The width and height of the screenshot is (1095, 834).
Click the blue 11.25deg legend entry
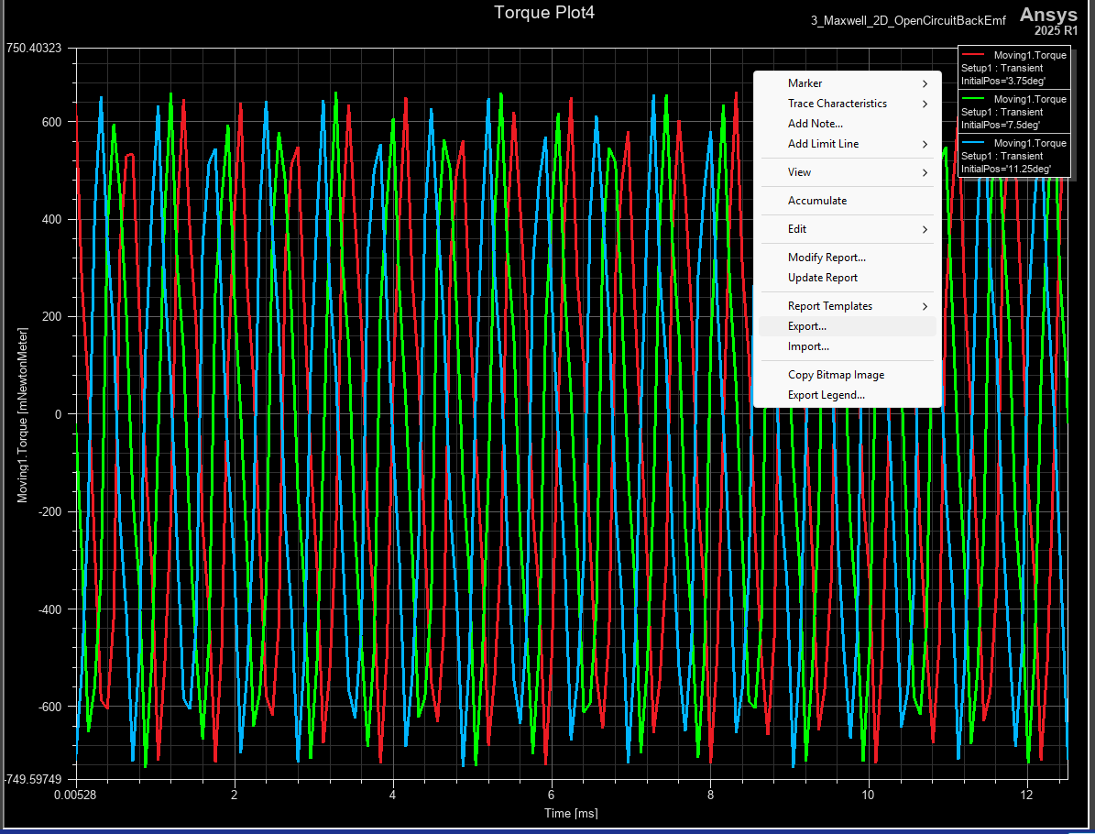click(1013, 156)
